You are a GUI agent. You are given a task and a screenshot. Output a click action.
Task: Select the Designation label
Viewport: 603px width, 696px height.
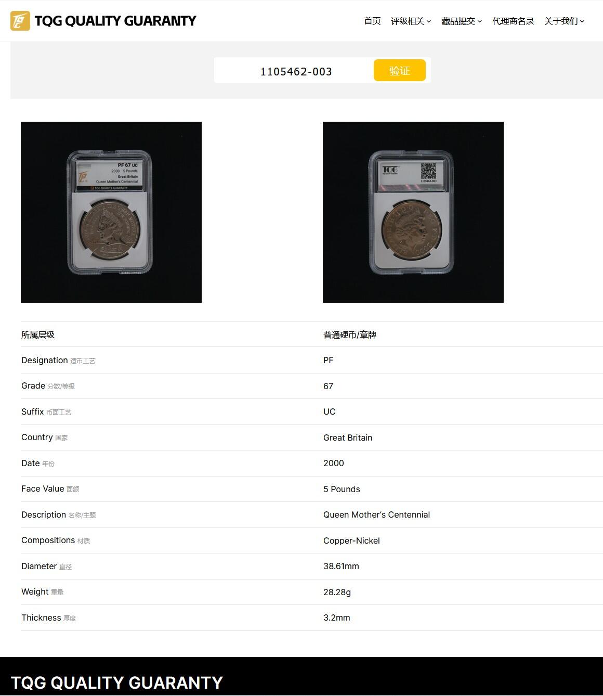(45, 360)
